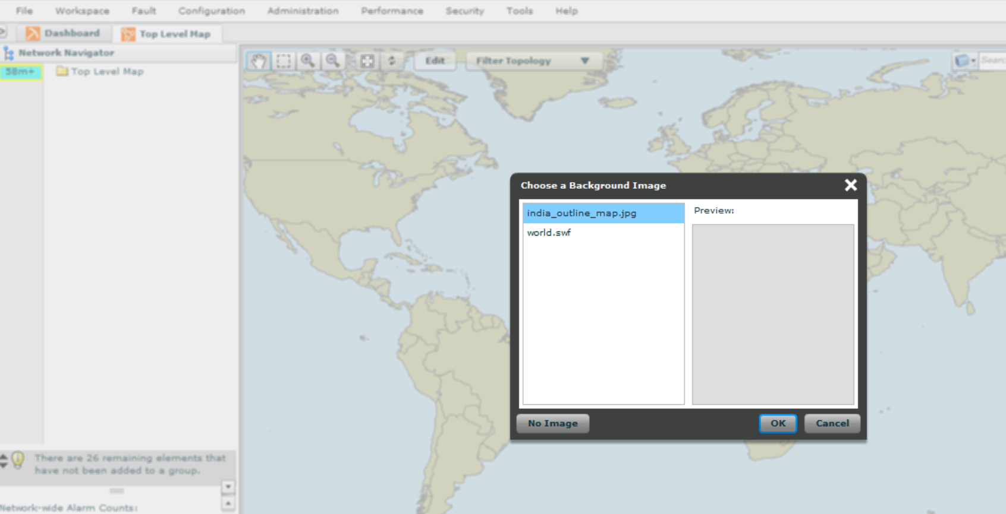This screenshot has height=514, width=1006.
Task: Refresh the topology map view
Action: pos(392,61)
